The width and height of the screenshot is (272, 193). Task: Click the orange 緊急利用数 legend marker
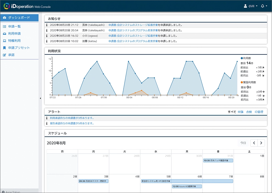pos(242,82)
